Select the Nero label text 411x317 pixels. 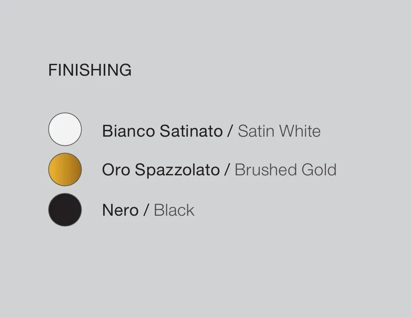[x=120, y=210]
